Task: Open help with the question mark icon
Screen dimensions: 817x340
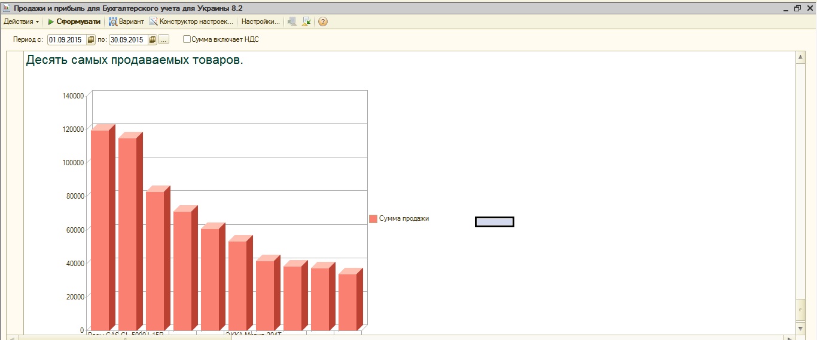Action: [323, 21]
